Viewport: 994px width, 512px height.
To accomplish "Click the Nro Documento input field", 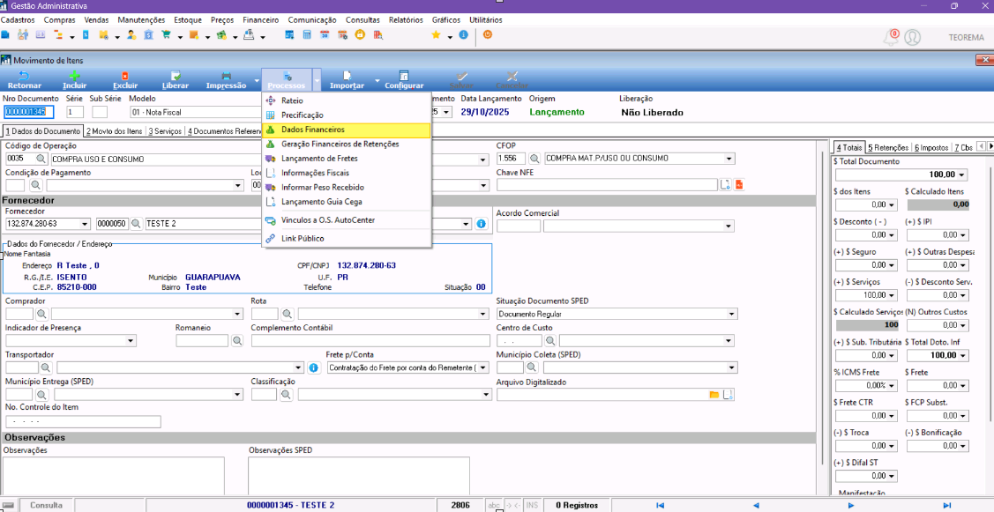I will tap(28, 112).
